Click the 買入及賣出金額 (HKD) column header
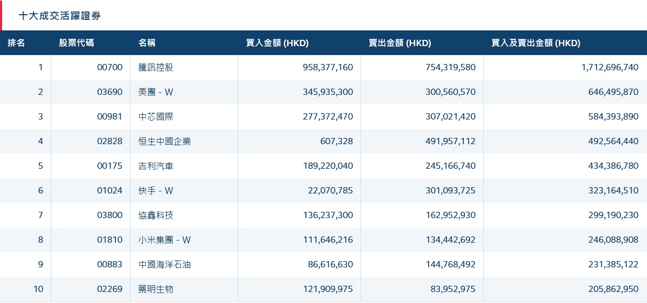Image resolution: width=647 pixels, height=303 pixels. point(536,43)
